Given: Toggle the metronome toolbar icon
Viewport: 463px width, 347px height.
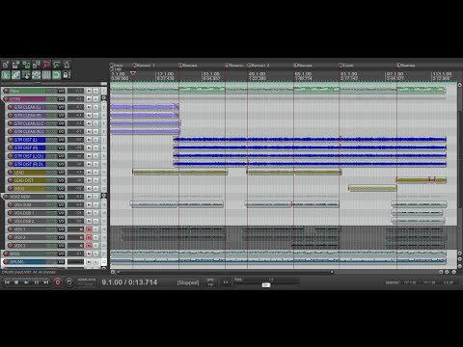Looking at the screenshot, I should 67,65.
